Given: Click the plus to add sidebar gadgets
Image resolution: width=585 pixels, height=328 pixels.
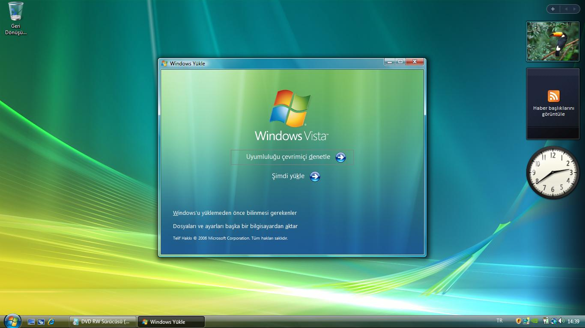Looking at the screenshot, I should point(553,9).
